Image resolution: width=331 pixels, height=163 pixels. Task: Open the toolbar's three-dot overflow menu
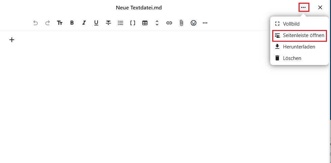pyautogui.click(x=205, y=23)
